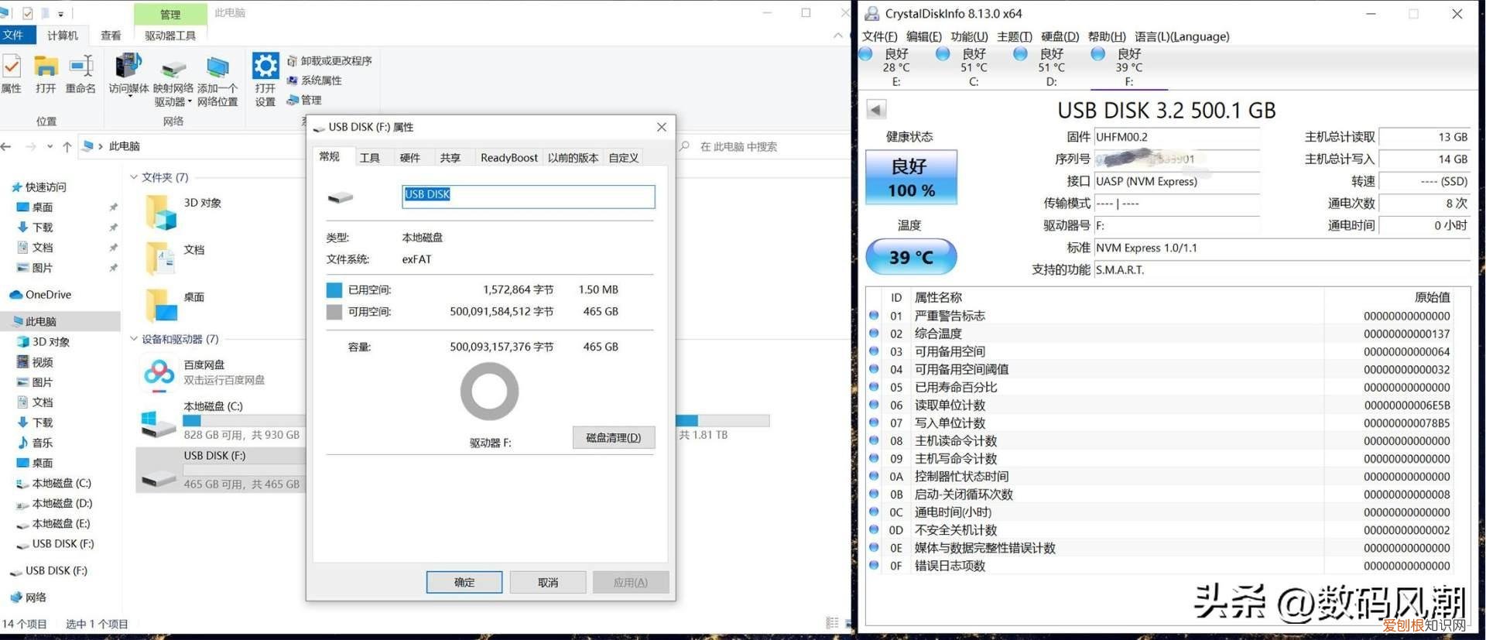This screenshot has height=640, width=1486.
Task: Select drive E: status in CrystalDiskInfo
Action: [x=895, y=67]
